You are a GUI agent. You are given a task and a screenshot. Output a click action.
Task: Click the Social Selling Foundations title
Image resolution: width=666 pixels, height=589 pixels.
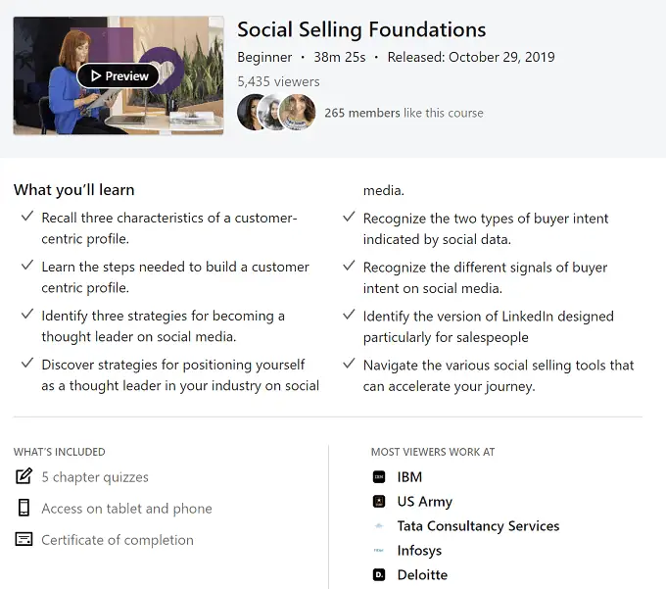(361, 29)
